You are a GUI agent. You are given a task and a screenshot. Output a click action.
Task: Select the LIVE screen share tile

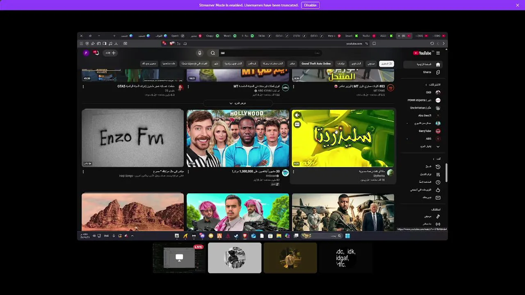click(179, 258)
